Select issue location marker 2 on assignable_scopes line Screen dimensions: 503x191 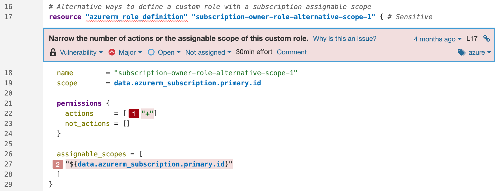(x=58, y=164)
